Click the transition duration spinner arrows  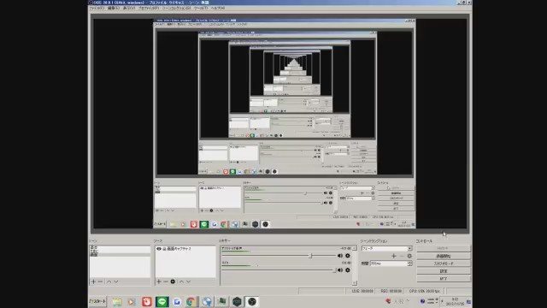click(410, 264)
